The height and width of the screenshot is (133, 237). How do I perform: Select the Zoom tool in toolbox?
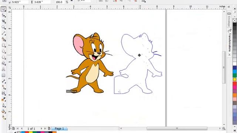[3, 27]
